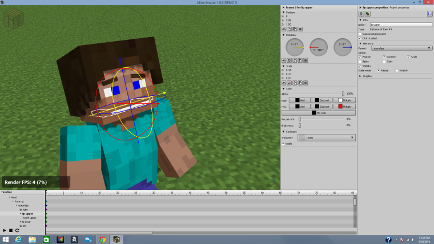The height and width of the screenshot is (244, 434).
Task: Open the Transition dropdown set to Linear
Action: click(x=326, y=137)
